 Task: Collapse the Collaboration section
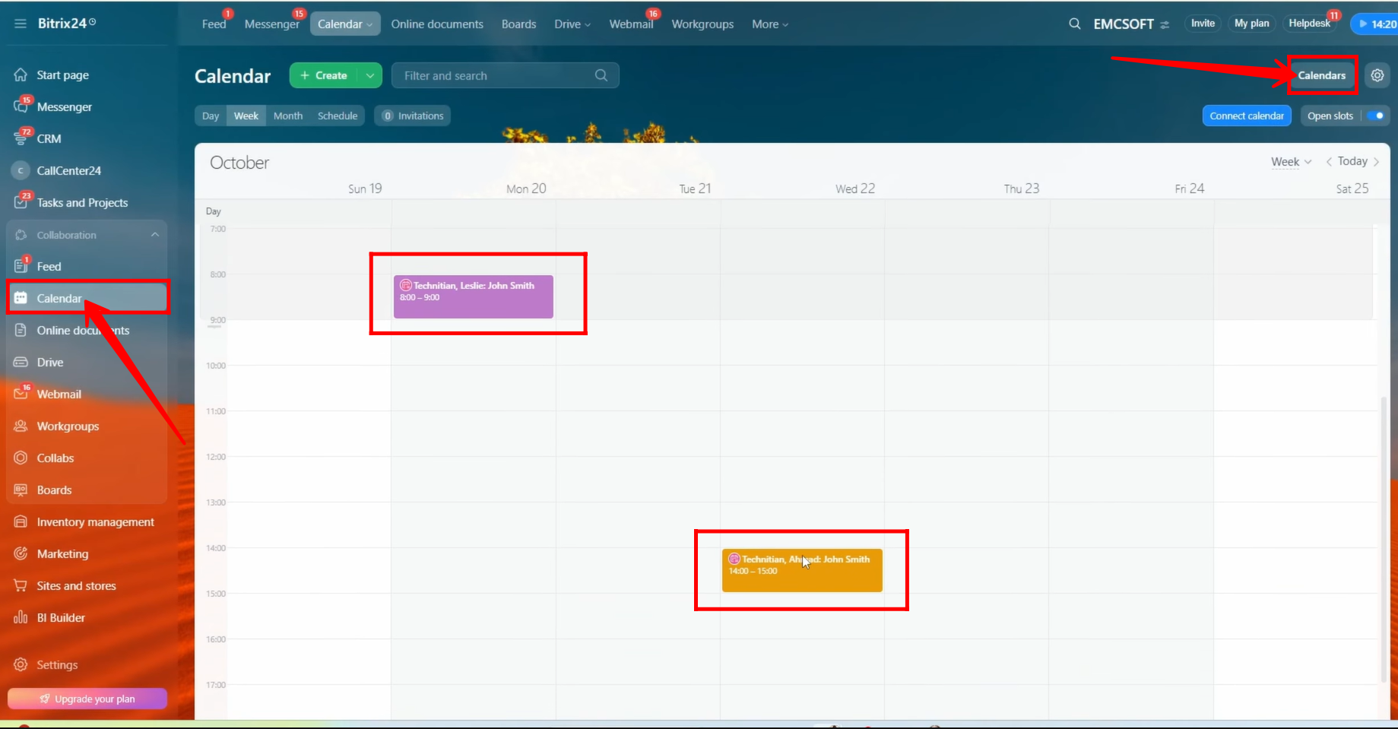pos(155,235)
